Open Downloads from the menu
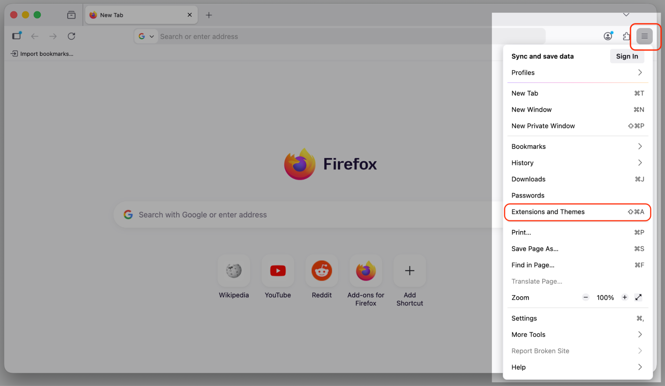The image size is (665, 386). point(578,179)
